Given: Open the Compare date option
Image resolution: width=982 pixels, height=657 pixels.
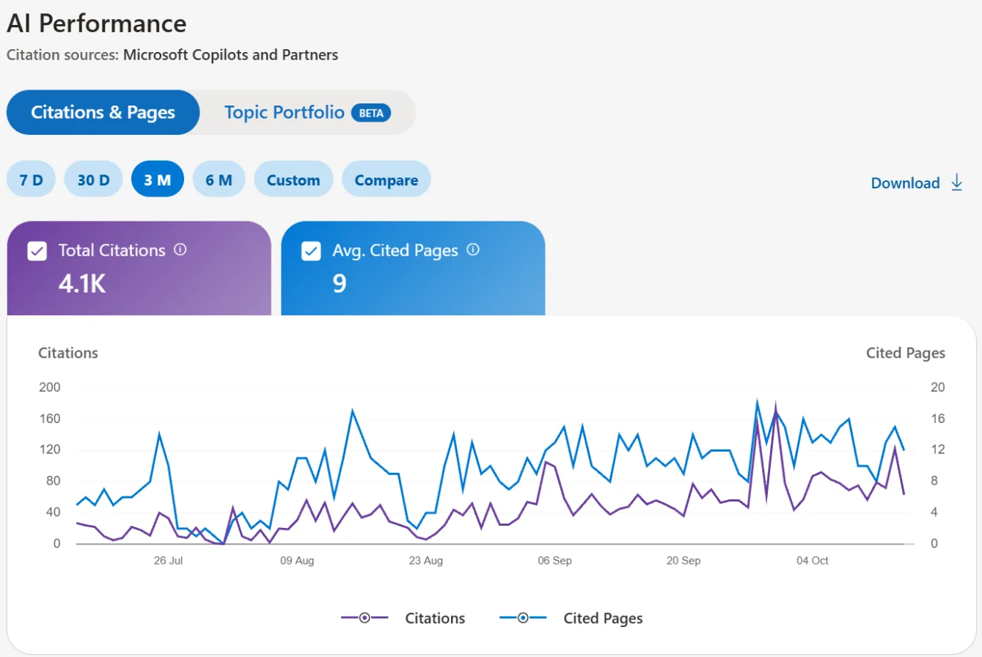Looking at the screenshot, I should [x=386, y=180].
